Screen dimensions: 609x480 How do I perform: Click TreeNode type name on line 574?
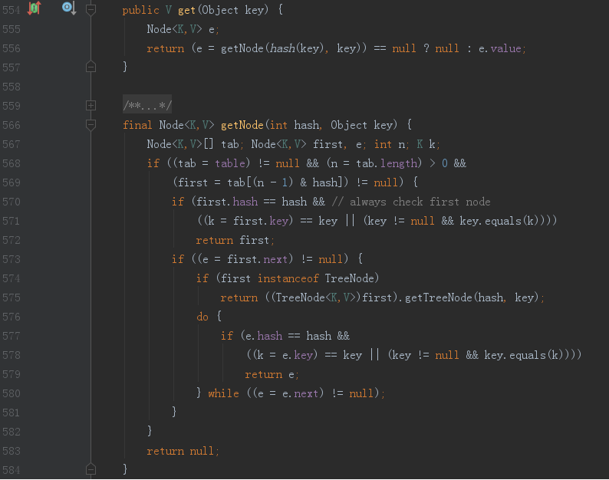(350, 278)
